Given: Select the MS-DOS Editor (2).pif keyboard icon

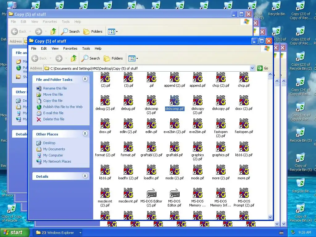Looking at the screenshot, I should pyautogui.click(x=151, y=193).
